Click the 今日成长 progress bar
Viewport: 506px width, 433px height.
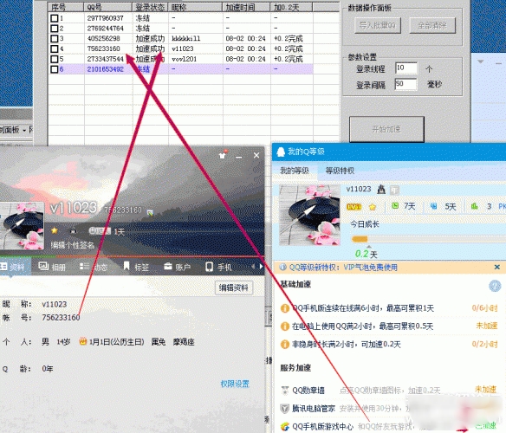click(427, 239)
